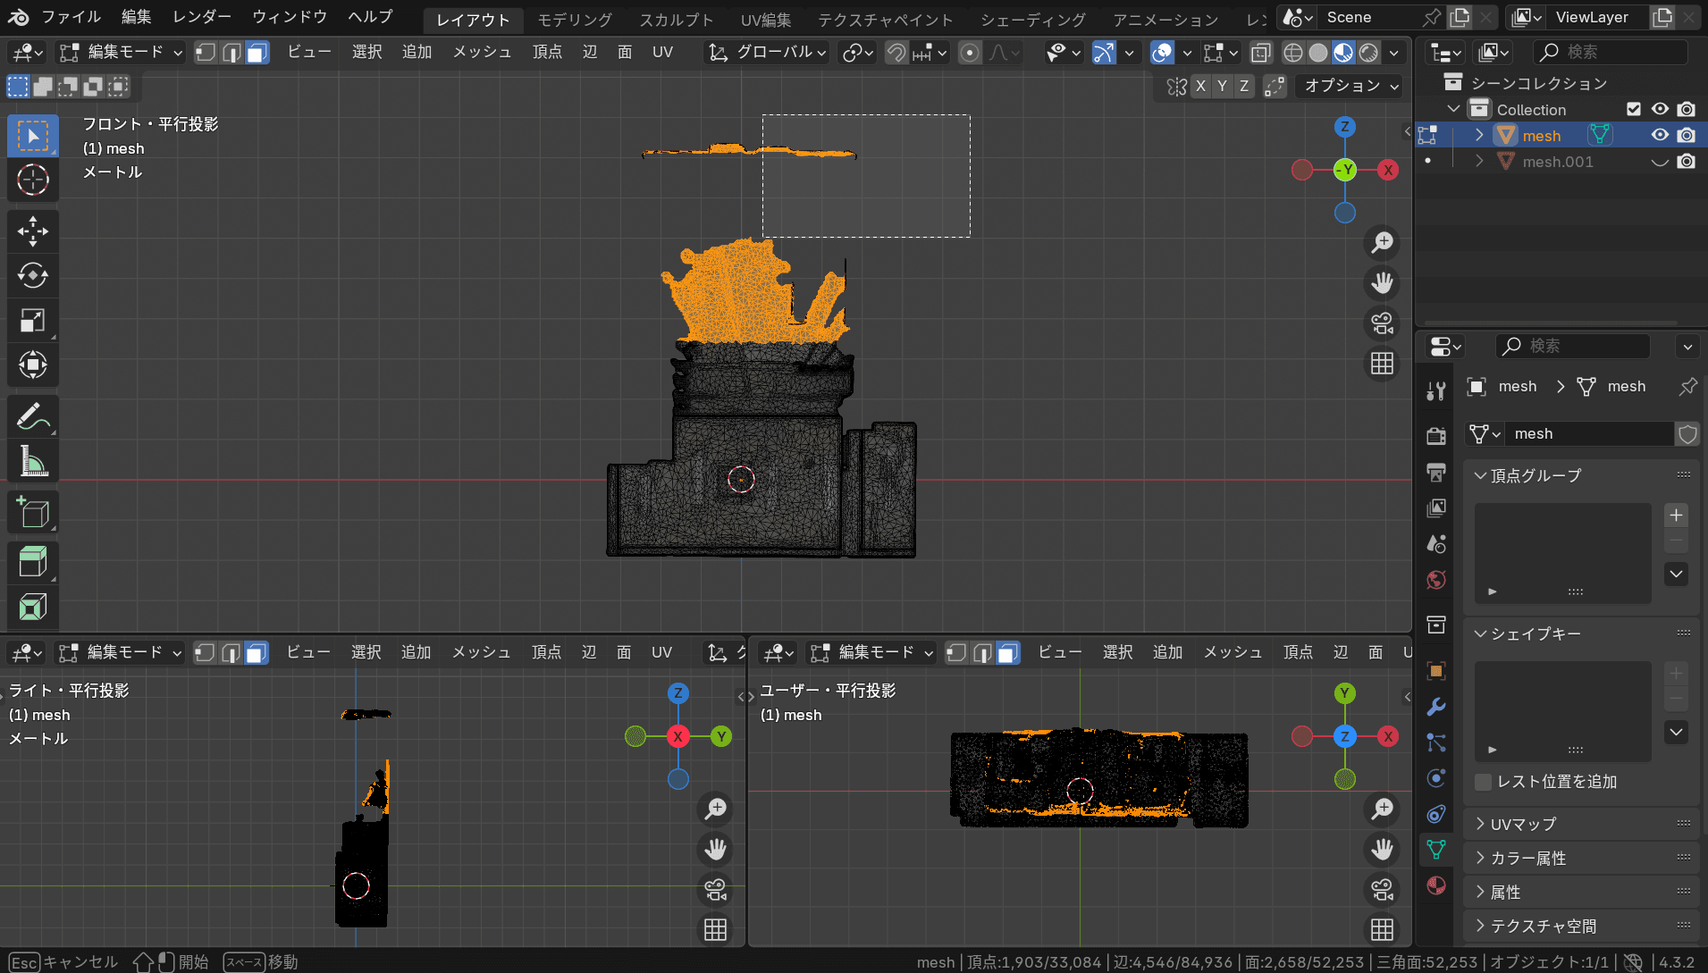Image resolution: width=1708 pixels, height=973 pixels.
Task: Select the 3D Cursor tool
Action: (x=33, y=180)
